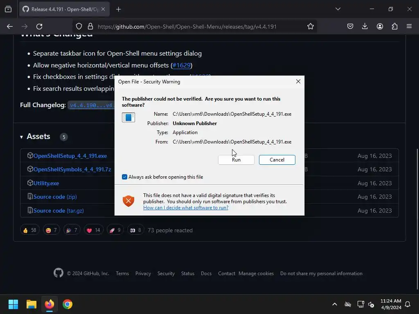
Task: Launch Google Chrome from taskbar
Action: 68,304
